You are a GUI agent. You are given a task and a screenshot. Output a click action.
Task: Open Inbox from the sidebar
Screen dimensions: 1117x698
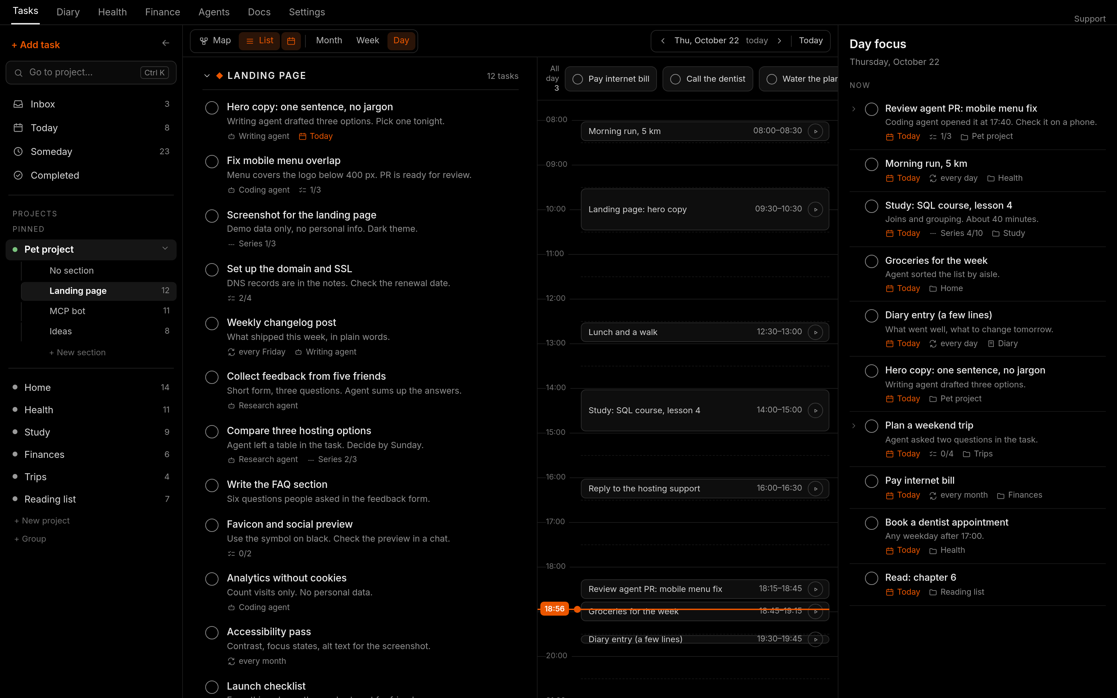coord(91,104)
